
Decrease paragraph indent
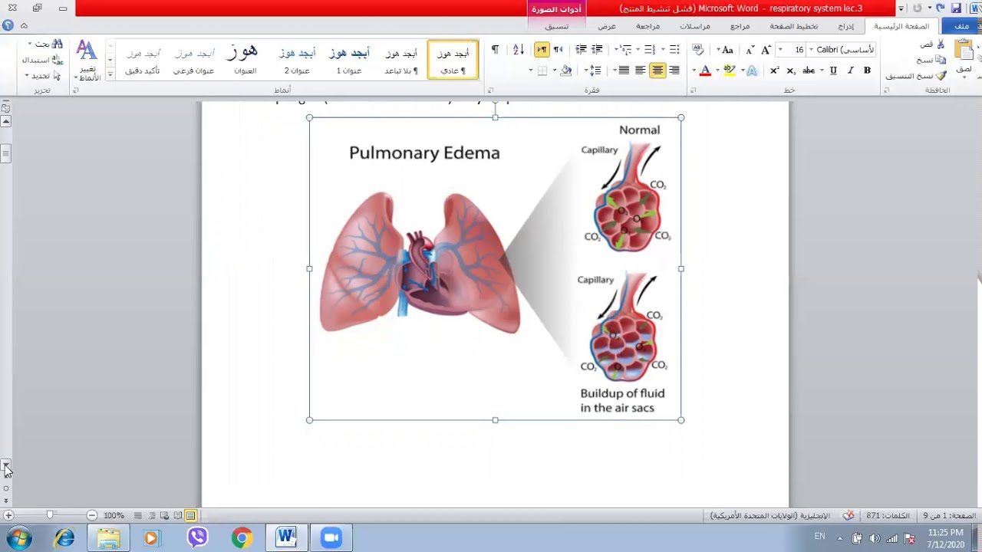point(598,50)
